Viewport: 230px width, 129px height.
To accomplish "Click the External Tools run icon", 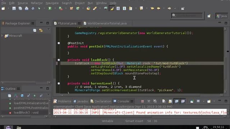I will click(x=60, y=9).
